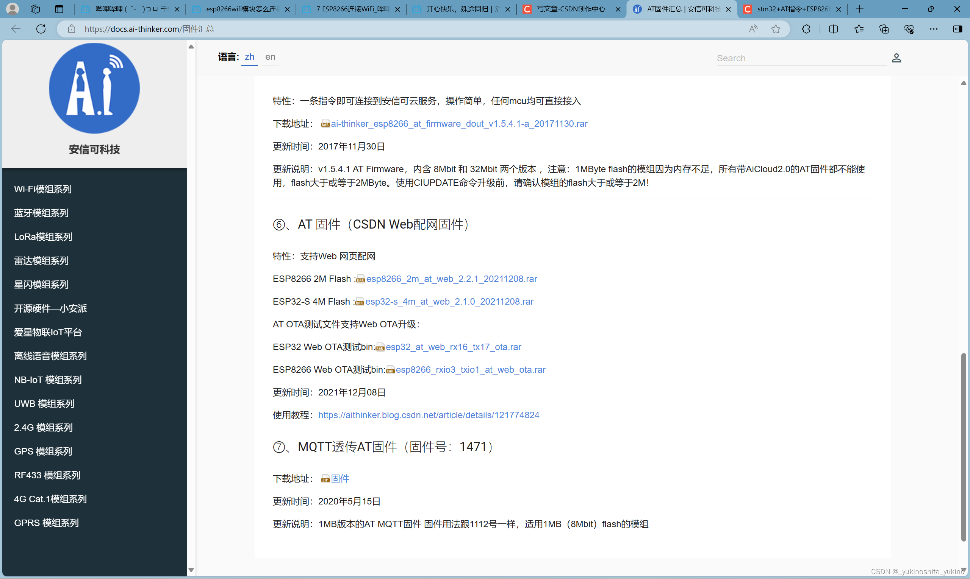Close the esp8266wifi模块 tab

pos(287,9)
